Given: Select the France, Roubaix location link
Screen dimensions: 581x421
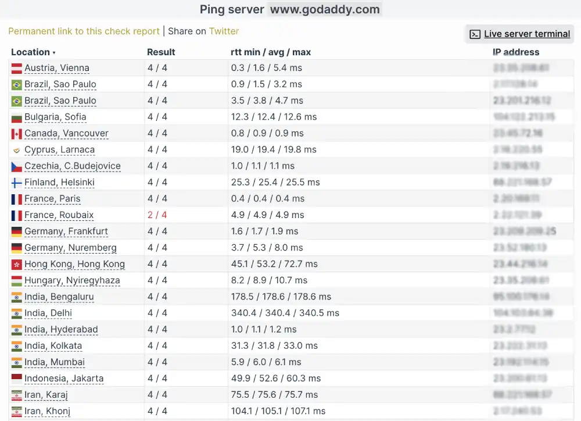Looking at the screenshot, I should [60, 215].
